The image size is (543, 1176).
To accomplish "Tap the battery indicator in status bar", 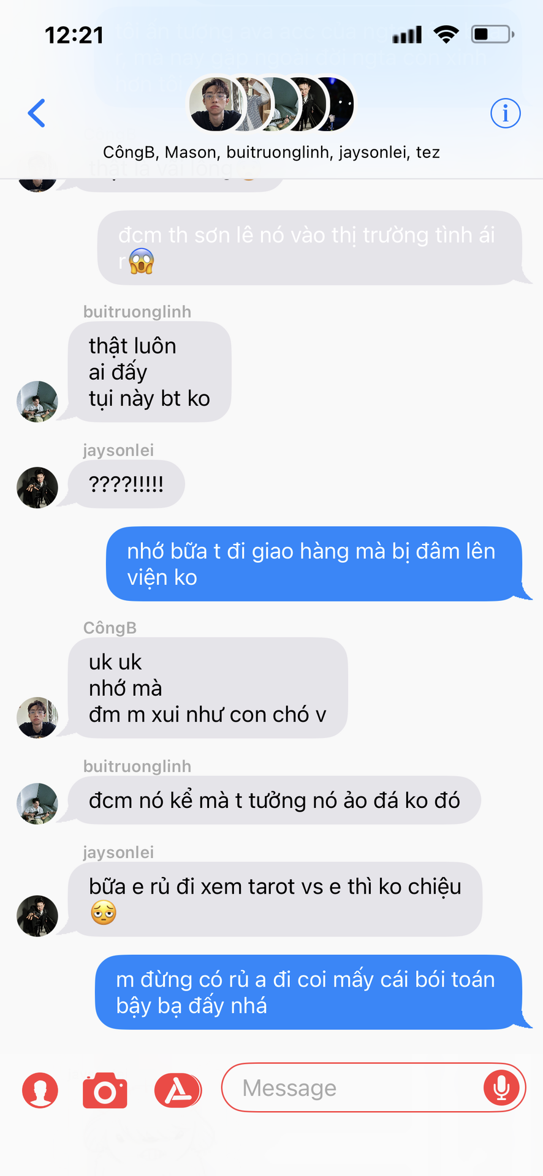I will [493, 34].
